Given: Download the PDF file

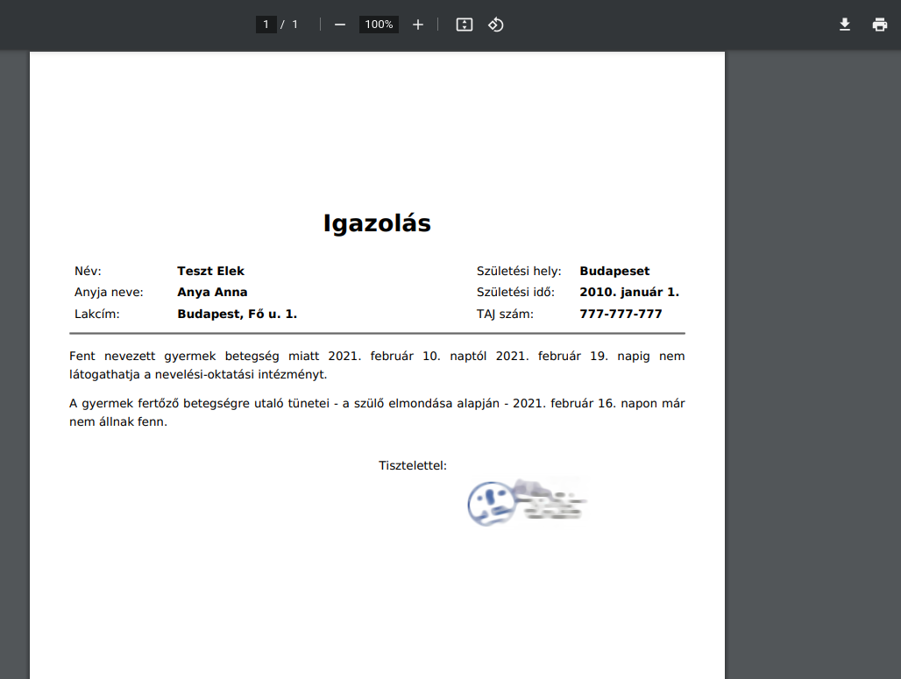Looking at the screenshot, I should point(845,25).
